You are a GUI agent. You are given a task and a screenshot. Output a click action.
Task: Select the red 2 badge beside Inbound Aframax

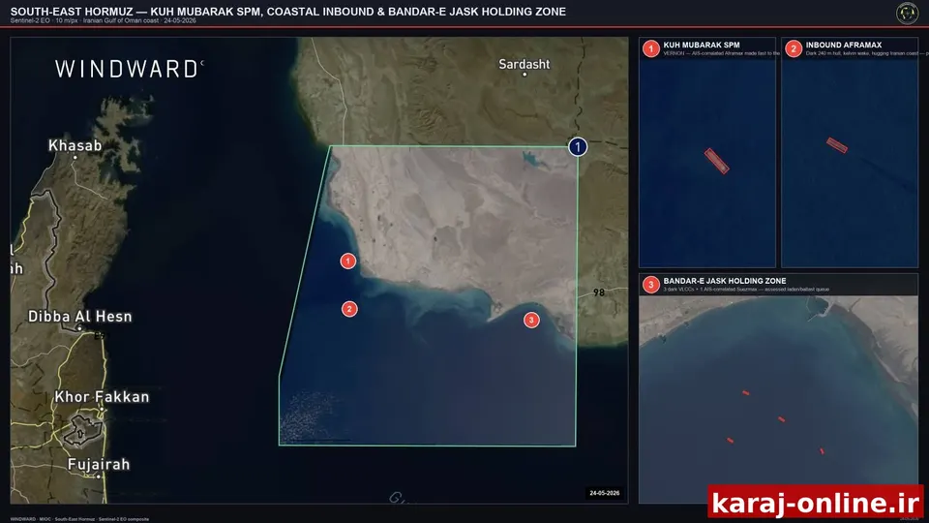[794, 48]
